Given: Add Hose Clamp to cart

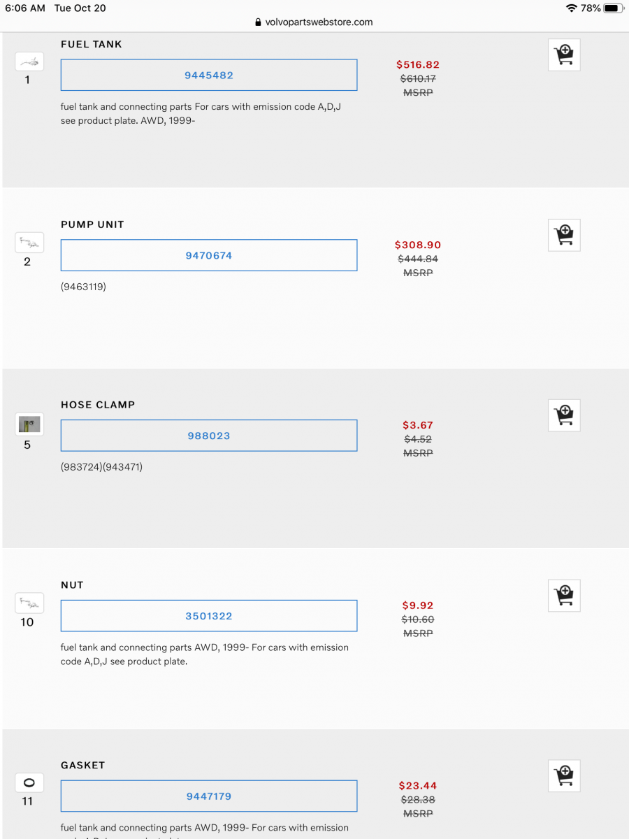Looking at the screenshot, I should click(x=564, y=415).
